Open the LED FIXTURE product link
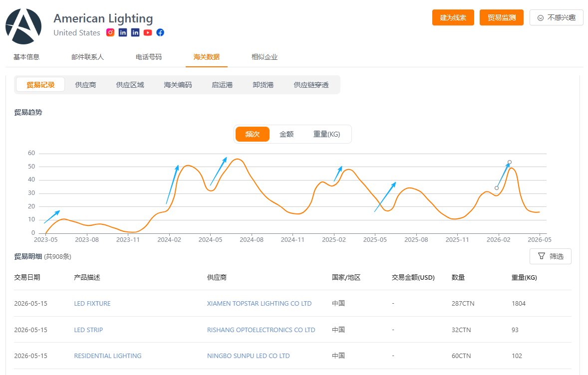 (x=92, y=304)
